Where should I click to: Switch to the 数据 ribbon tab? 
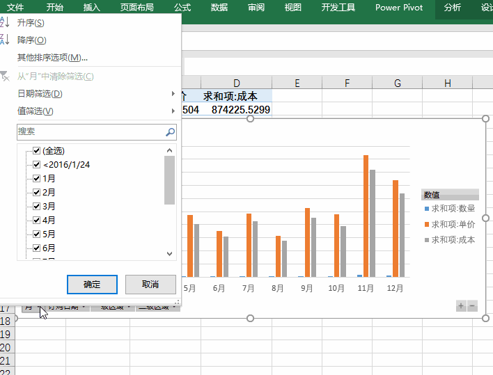(219, 8)
